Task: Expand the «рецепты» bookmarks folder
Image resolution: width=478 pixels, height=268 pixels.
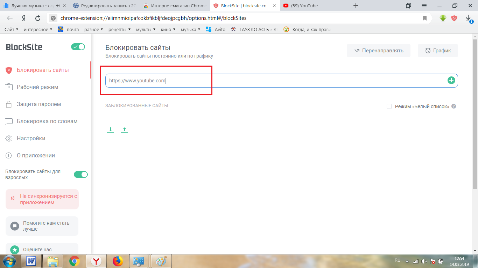Action: click(x=119, y=30)
